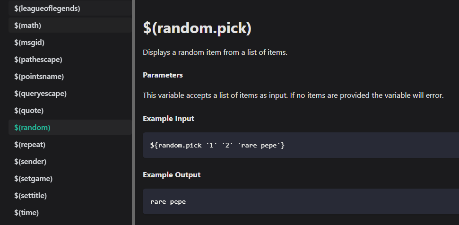
Task: Select the $(setgame) sidebar item
Action: (x=70, y=178)
